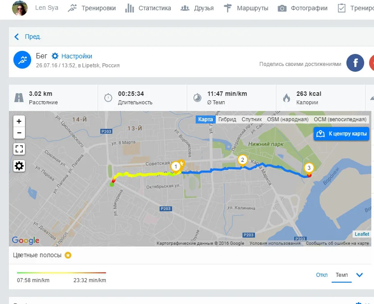Click the 23:32 min/km legend label
374x304 pixels.
pos(90,280)
